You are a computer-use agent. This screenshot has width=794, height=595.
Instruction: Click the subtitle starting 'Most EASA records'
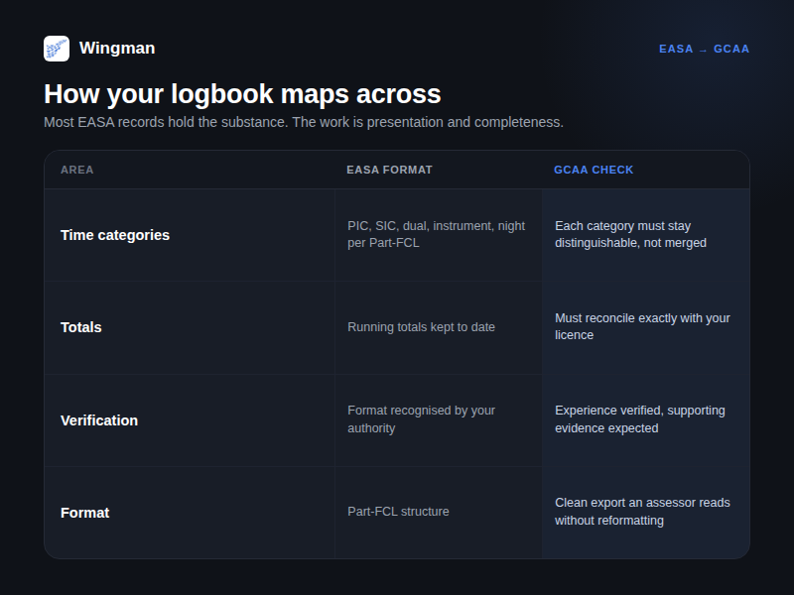304,122
